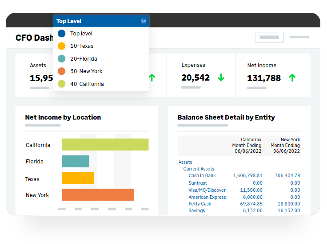Open the Top Level dropdown chevron

pyautogui.click(x=144, y=21)
